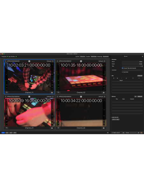Open the scopes histogram icon for Channel_04
The height and width of the screenshot is (187, 144).
(x=104, y=128)
